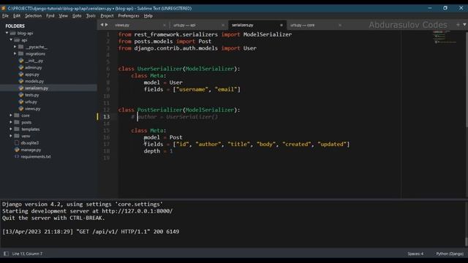This screenshot has height=263, width=468.
Task: Click the Python icon beside __init__.py
Action: [21, 61]
